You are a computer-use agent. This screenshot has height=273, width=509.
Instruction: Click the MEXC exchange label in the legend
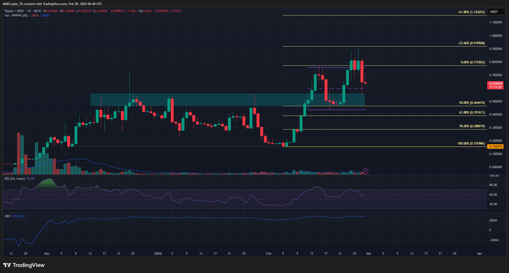(38, 11)
